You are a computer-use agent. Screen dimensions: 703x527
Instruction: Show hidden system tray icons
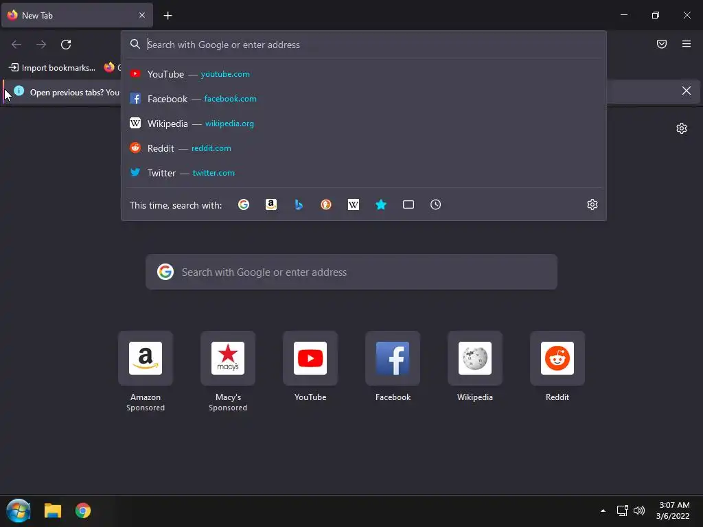[603, 511]
